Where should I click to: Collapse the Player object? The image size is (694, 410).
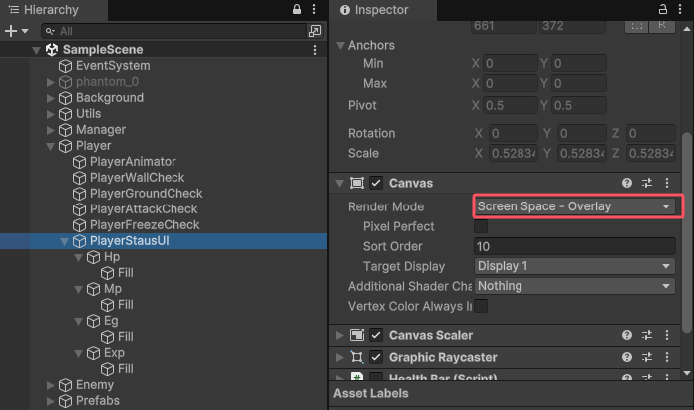click(x=50, y=146)
